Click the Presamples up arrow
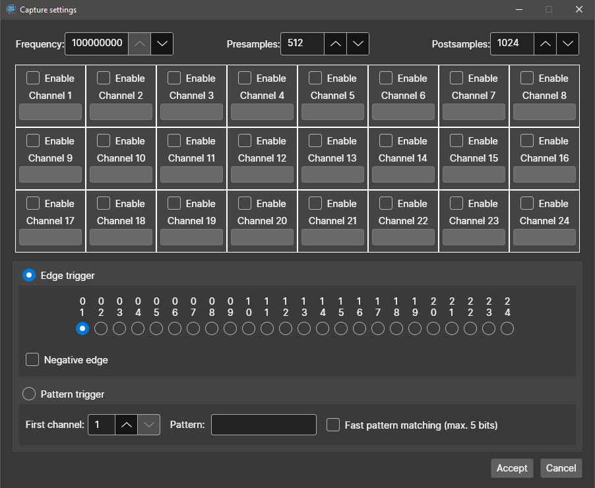 (335, 44)
